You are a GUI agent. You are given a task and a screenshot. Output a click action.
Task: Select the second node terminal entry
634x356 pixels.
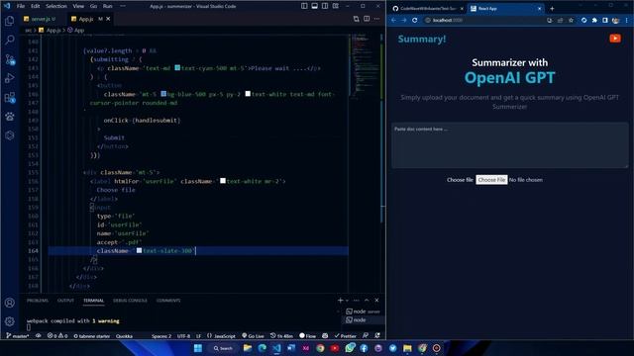coord(363,319)
